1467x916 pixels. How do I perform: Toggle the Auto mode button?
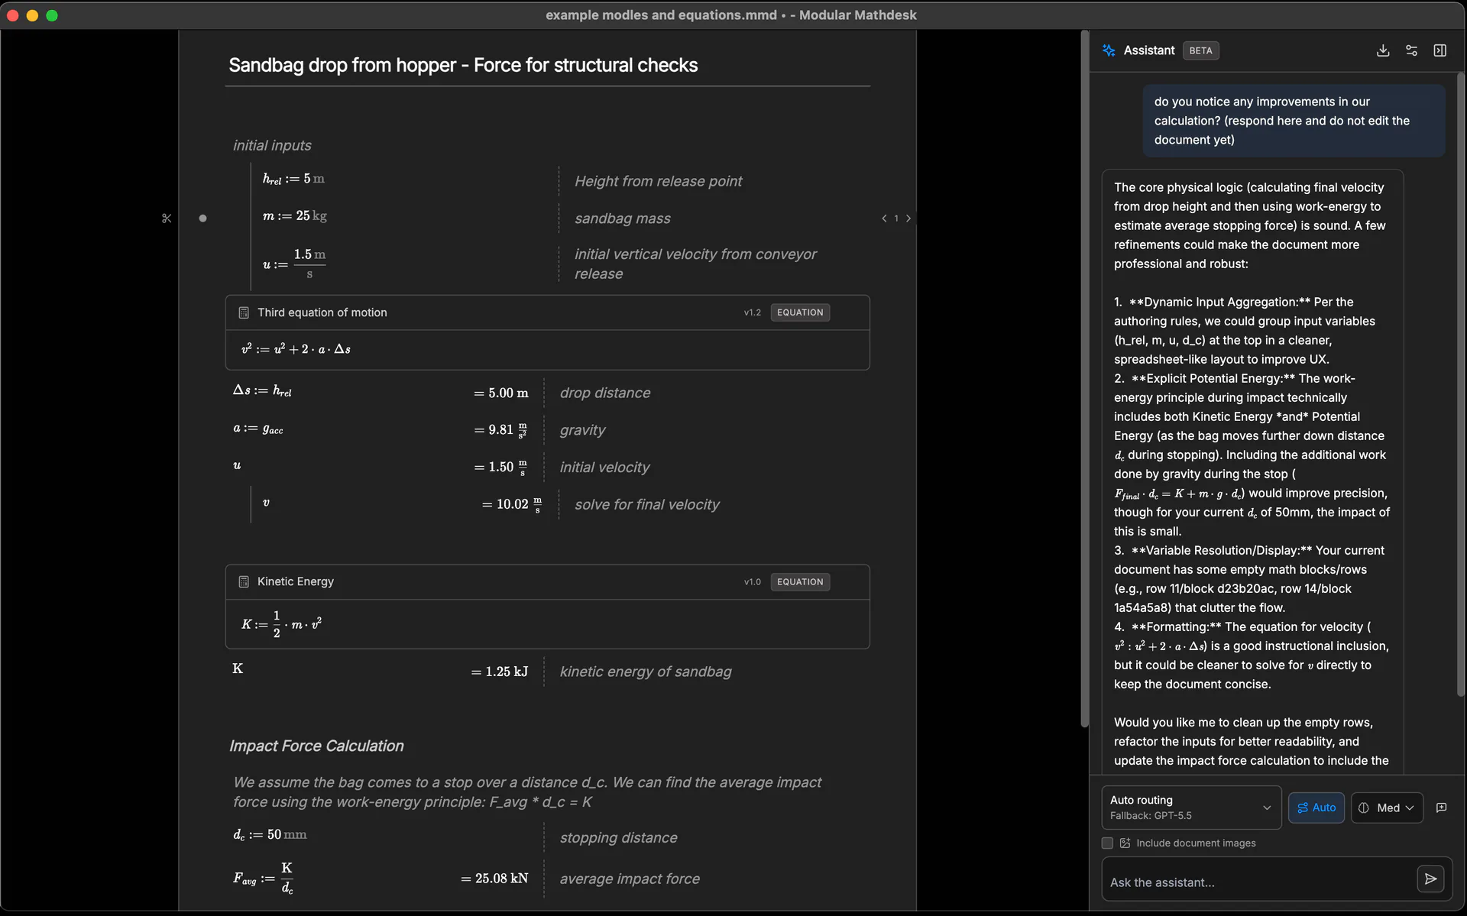pyautogui.click(x=1316, y=808)
